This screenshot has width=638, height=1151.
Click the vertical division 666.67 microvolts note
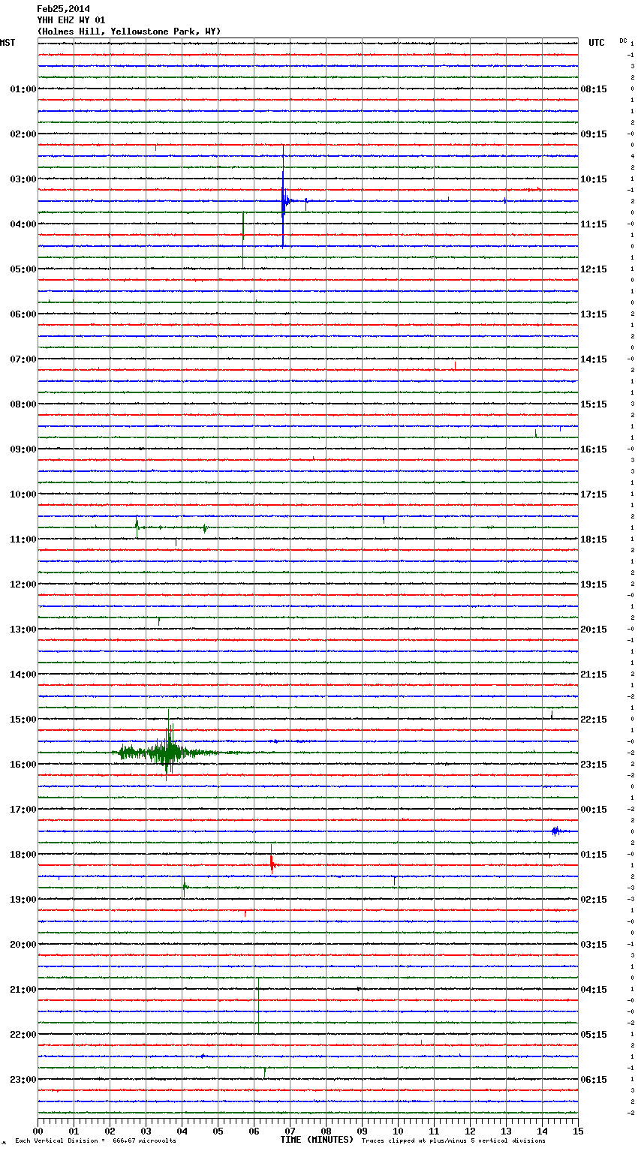point(95,1141)
